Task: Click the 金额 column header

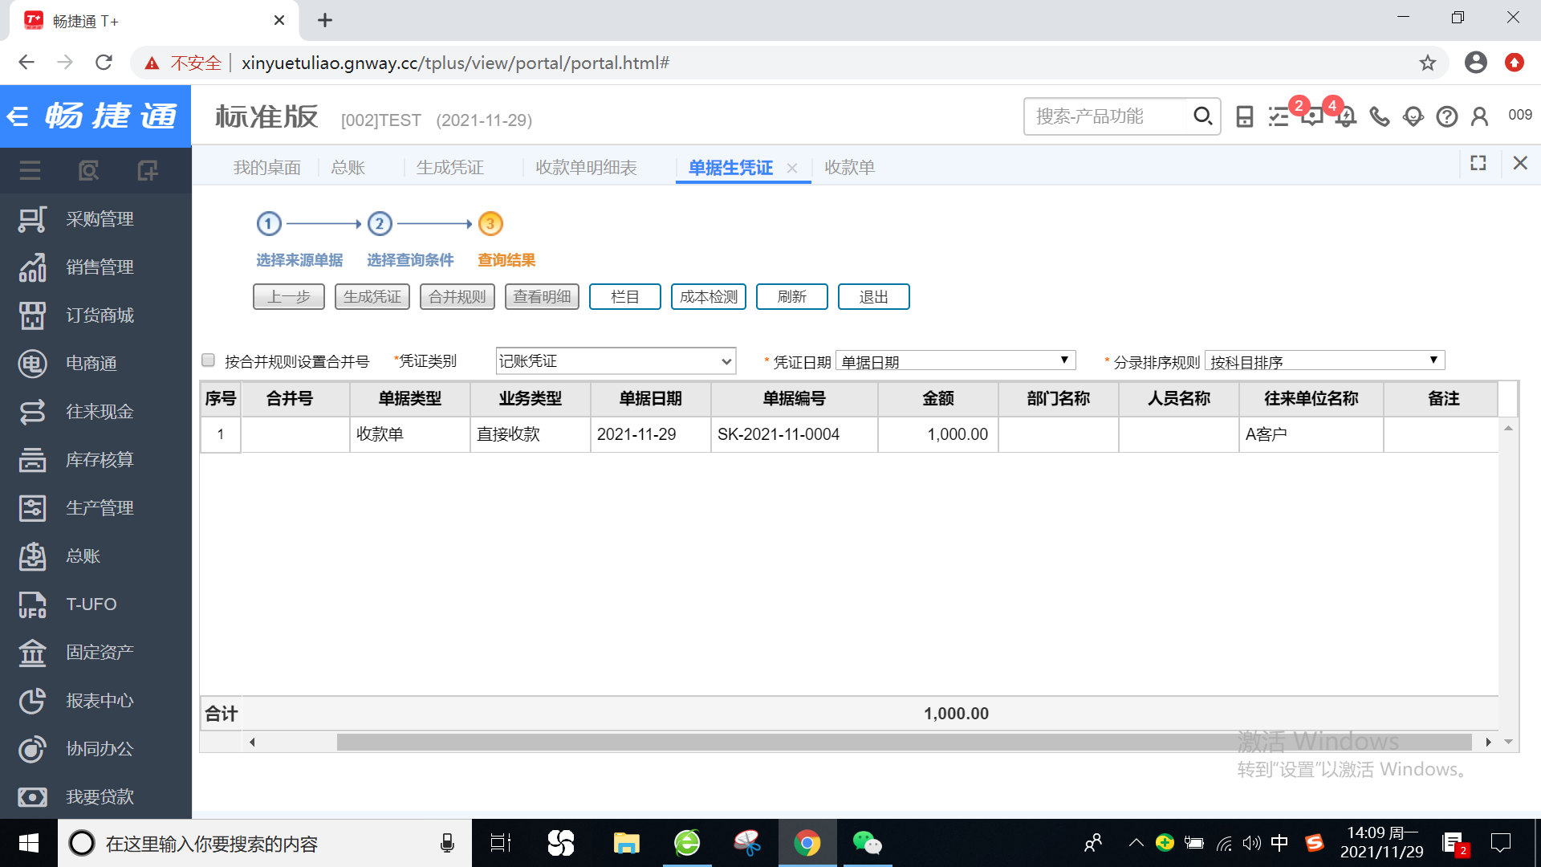Action: point(938,399)
